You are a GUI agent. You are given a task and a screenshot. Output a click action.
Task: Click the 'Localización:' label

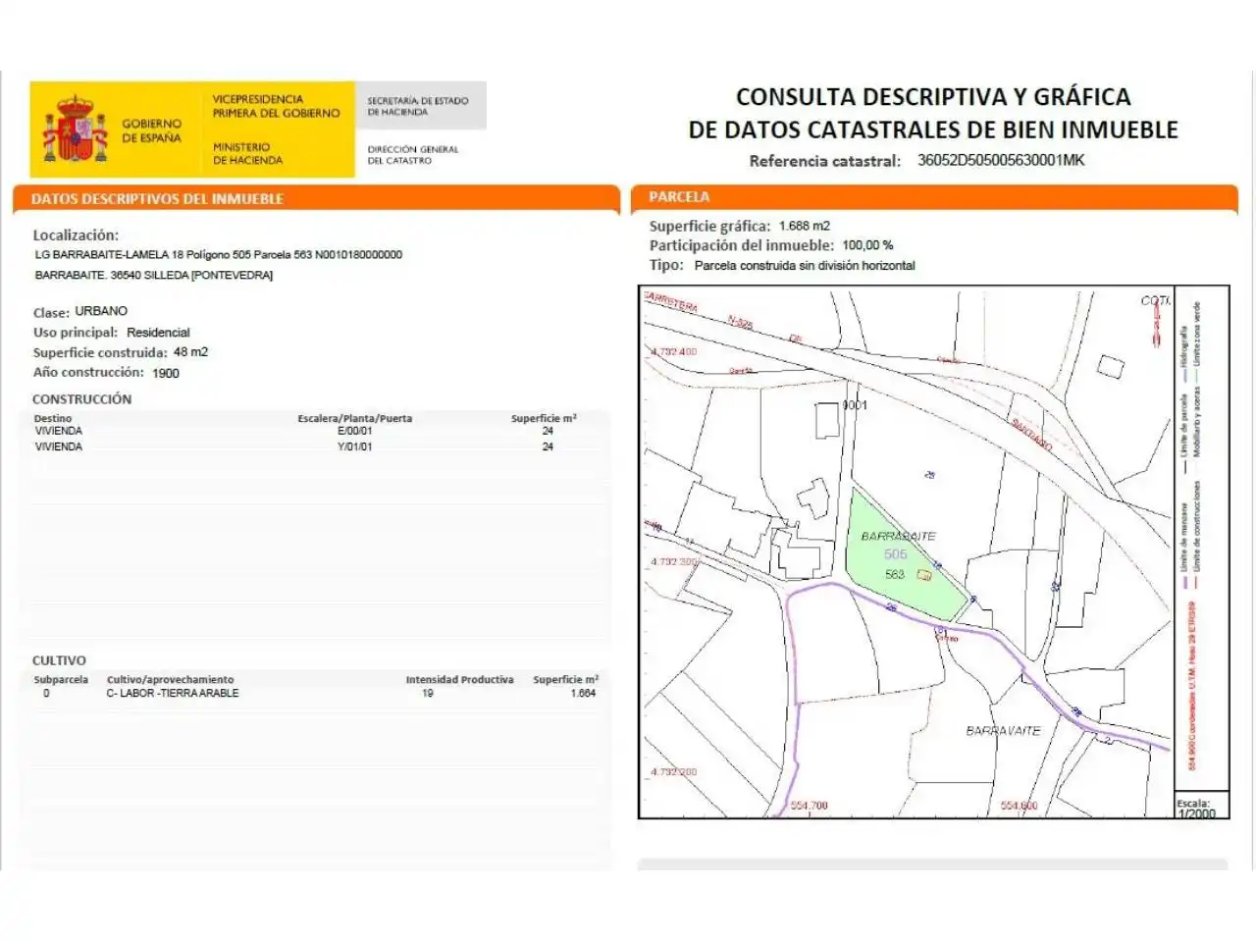pyautogui.click(x=76, y=235)
